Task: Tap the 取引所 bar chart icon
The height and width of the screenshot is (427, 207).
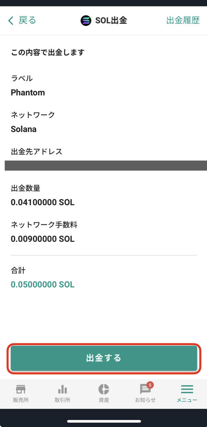Action: point(62,389)
